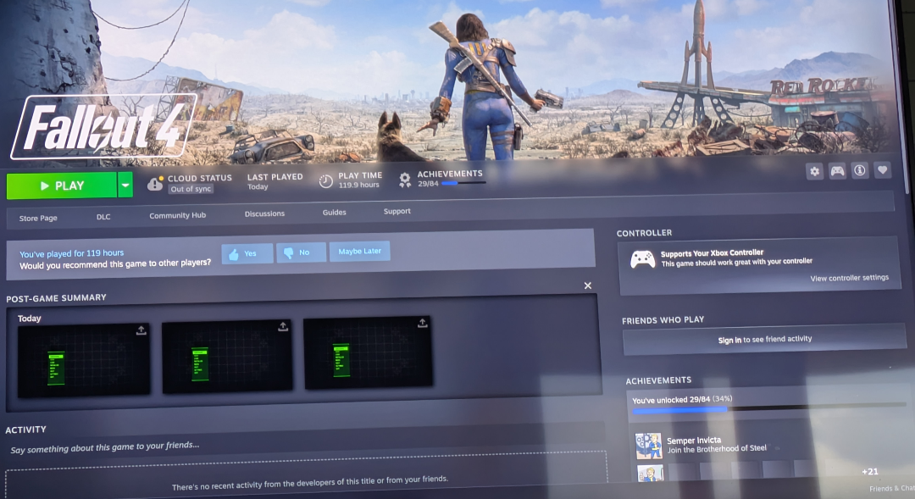915x499 pixels.
Task: Open the second achievement icon below Semper Invicta
Action: point(650,474)
